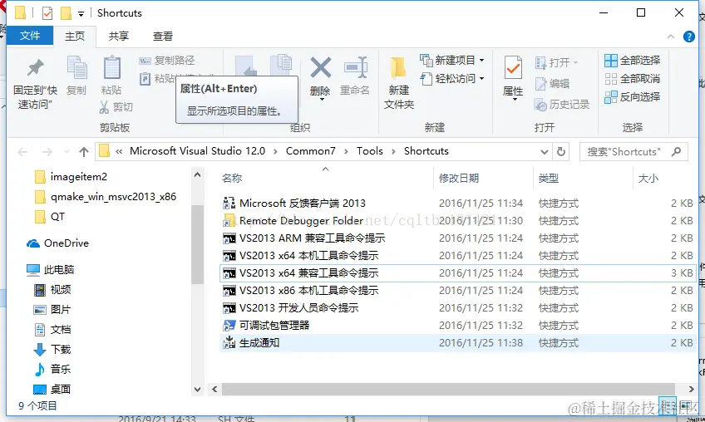Click the Back navigation arrow
705x422 pixels.
22,152
